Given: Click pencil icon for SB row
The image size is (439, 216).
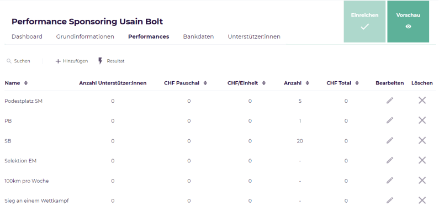Looking at the screenshot, I should tap(390, 140).
